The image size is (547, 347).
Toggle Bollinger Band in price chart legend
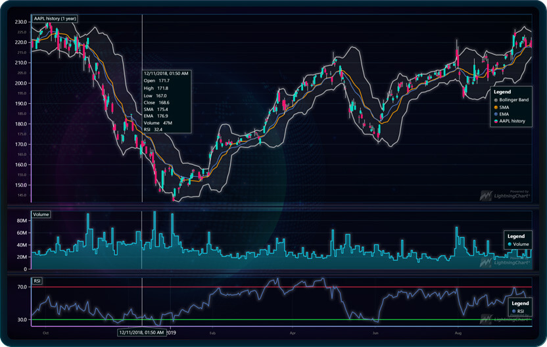pyautogui.click(x=511, y=100)
